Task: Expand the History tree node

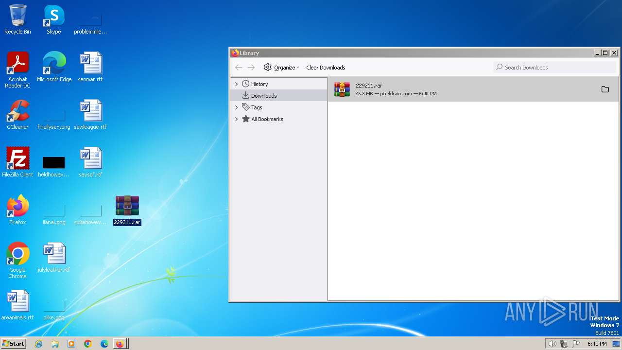Action: click(x=237, y=84)
